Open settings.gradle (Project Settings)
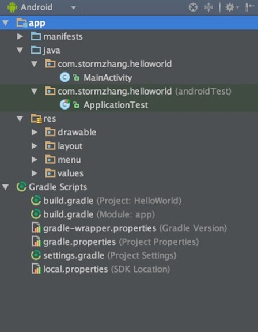 [x=110, y=256]
